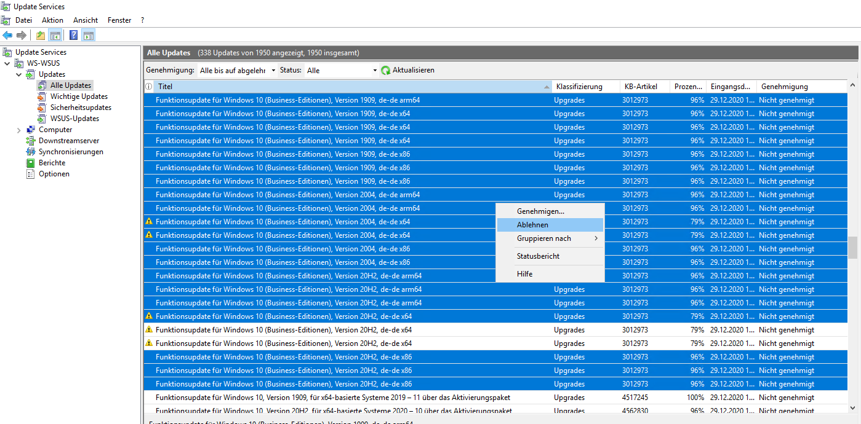The width and height of the screenshot is (861, 424).
Task: Select the Version 1909, de-de arm64 update row
Action: (495, 100)
